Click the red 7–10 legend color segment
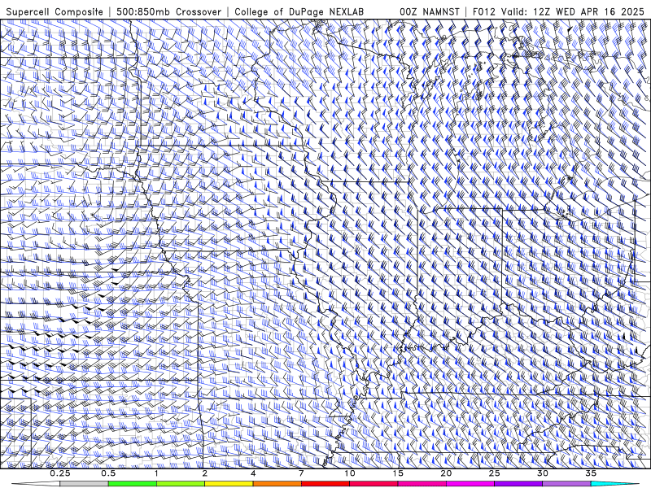This screenshot has width=651, height=488. 325,484
